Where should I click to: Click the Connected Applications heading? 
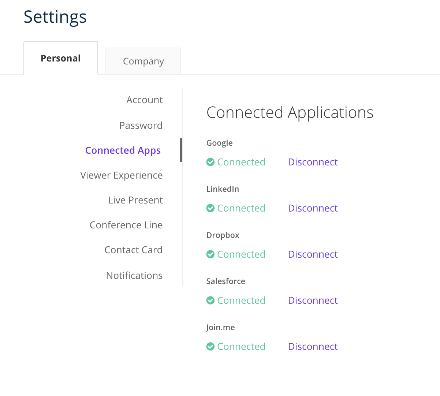click(x=290, y=113)
